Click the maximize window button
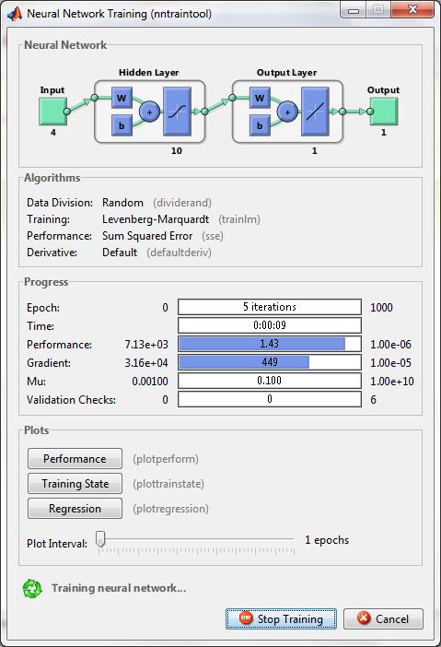 (378, 10)
